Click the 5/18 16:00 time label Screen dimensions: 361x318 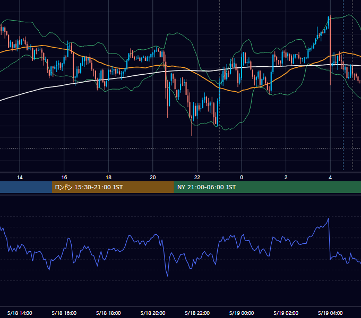coord(64,313)
